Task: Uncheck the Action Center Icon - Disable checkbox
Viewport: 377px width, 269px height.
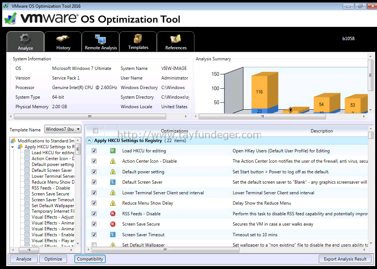Action: (x=94, y=161)
